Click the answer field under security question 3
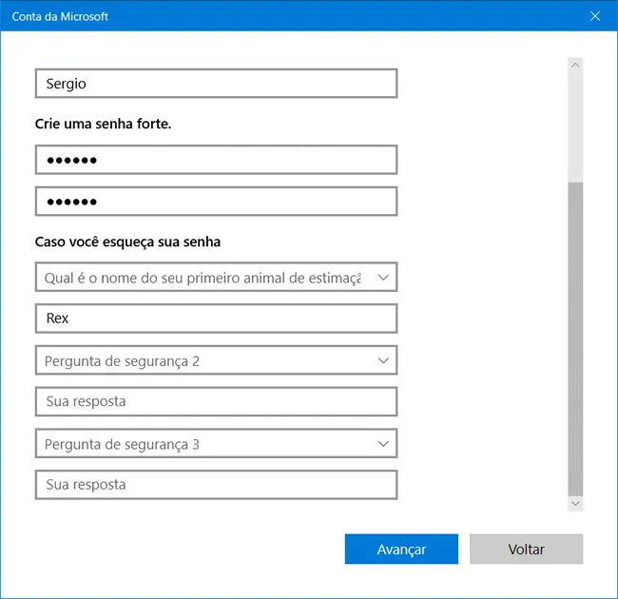This screenshot has width=618, height=599. pos(216,485)
